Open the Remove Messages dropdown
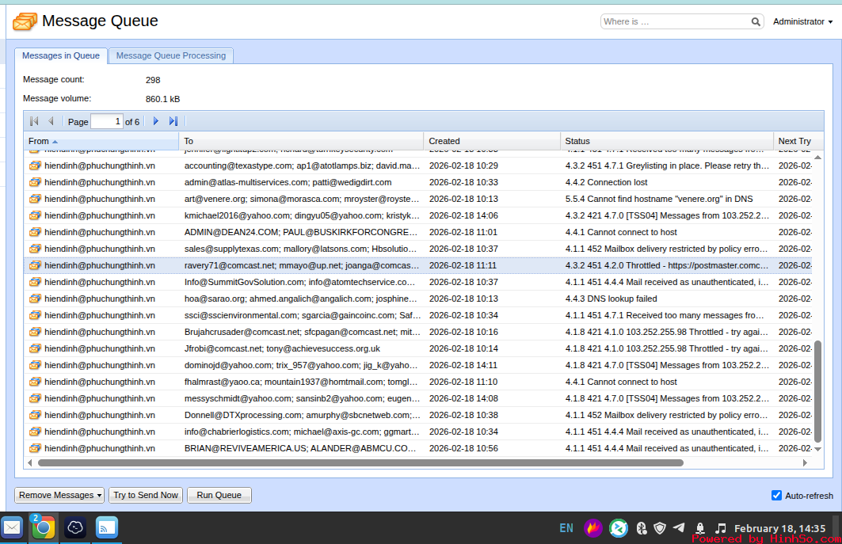Viewport: 842px width, 544px height. (x=59, y=495)
